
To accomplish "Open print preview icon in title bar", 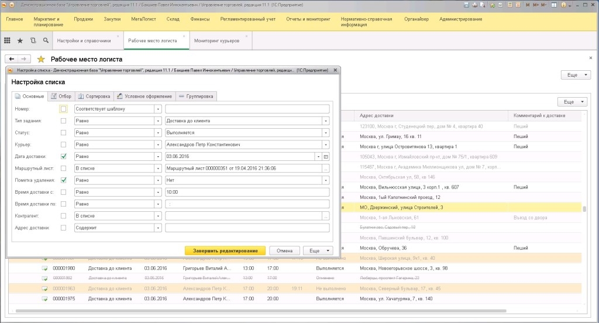I will (483, 5).
